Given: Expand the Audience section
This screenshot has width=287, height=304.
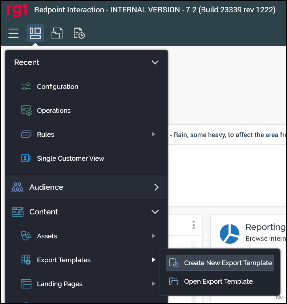Looking at the screenshot, I should coord(157,187).
